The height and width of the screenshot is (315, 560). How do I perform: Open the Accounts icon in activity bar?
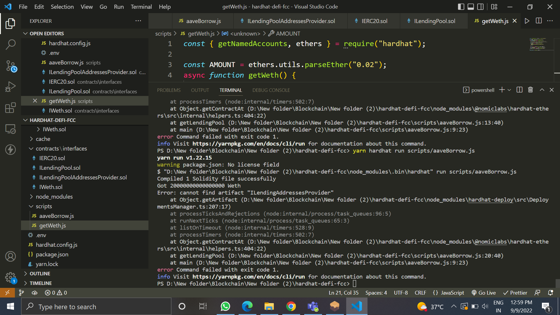pyautogui.click(x=10, y=256)
